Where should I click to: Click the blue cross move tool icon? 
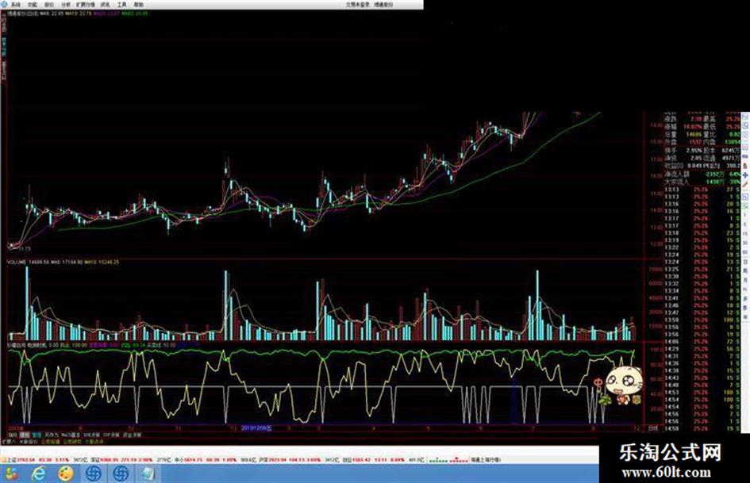[744, 175]
